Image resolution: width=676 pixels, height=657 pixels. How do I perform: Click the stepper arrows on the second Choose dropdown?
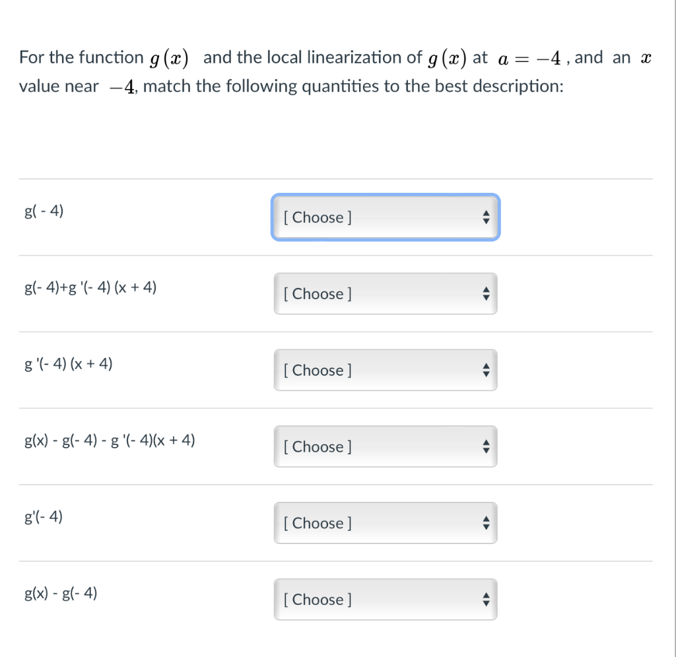(x=487, y=294)
